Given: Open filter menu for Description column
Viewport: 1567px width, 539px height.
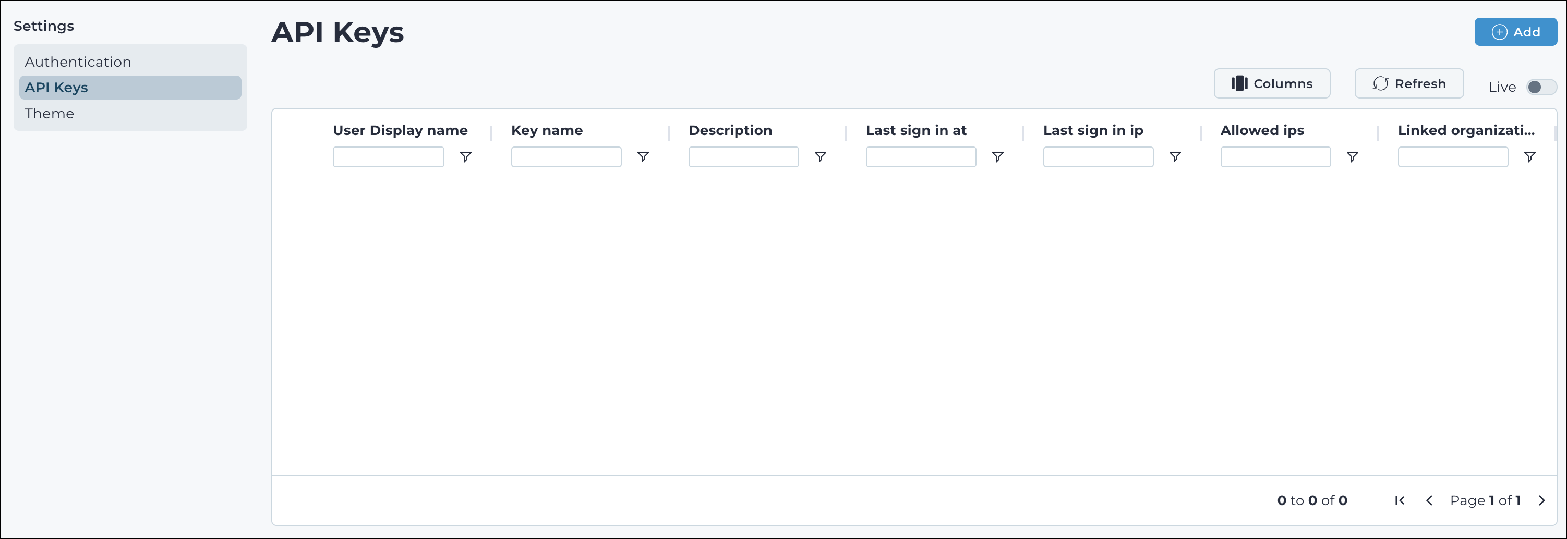Looking at the screenshot, I should coord(820,157).
